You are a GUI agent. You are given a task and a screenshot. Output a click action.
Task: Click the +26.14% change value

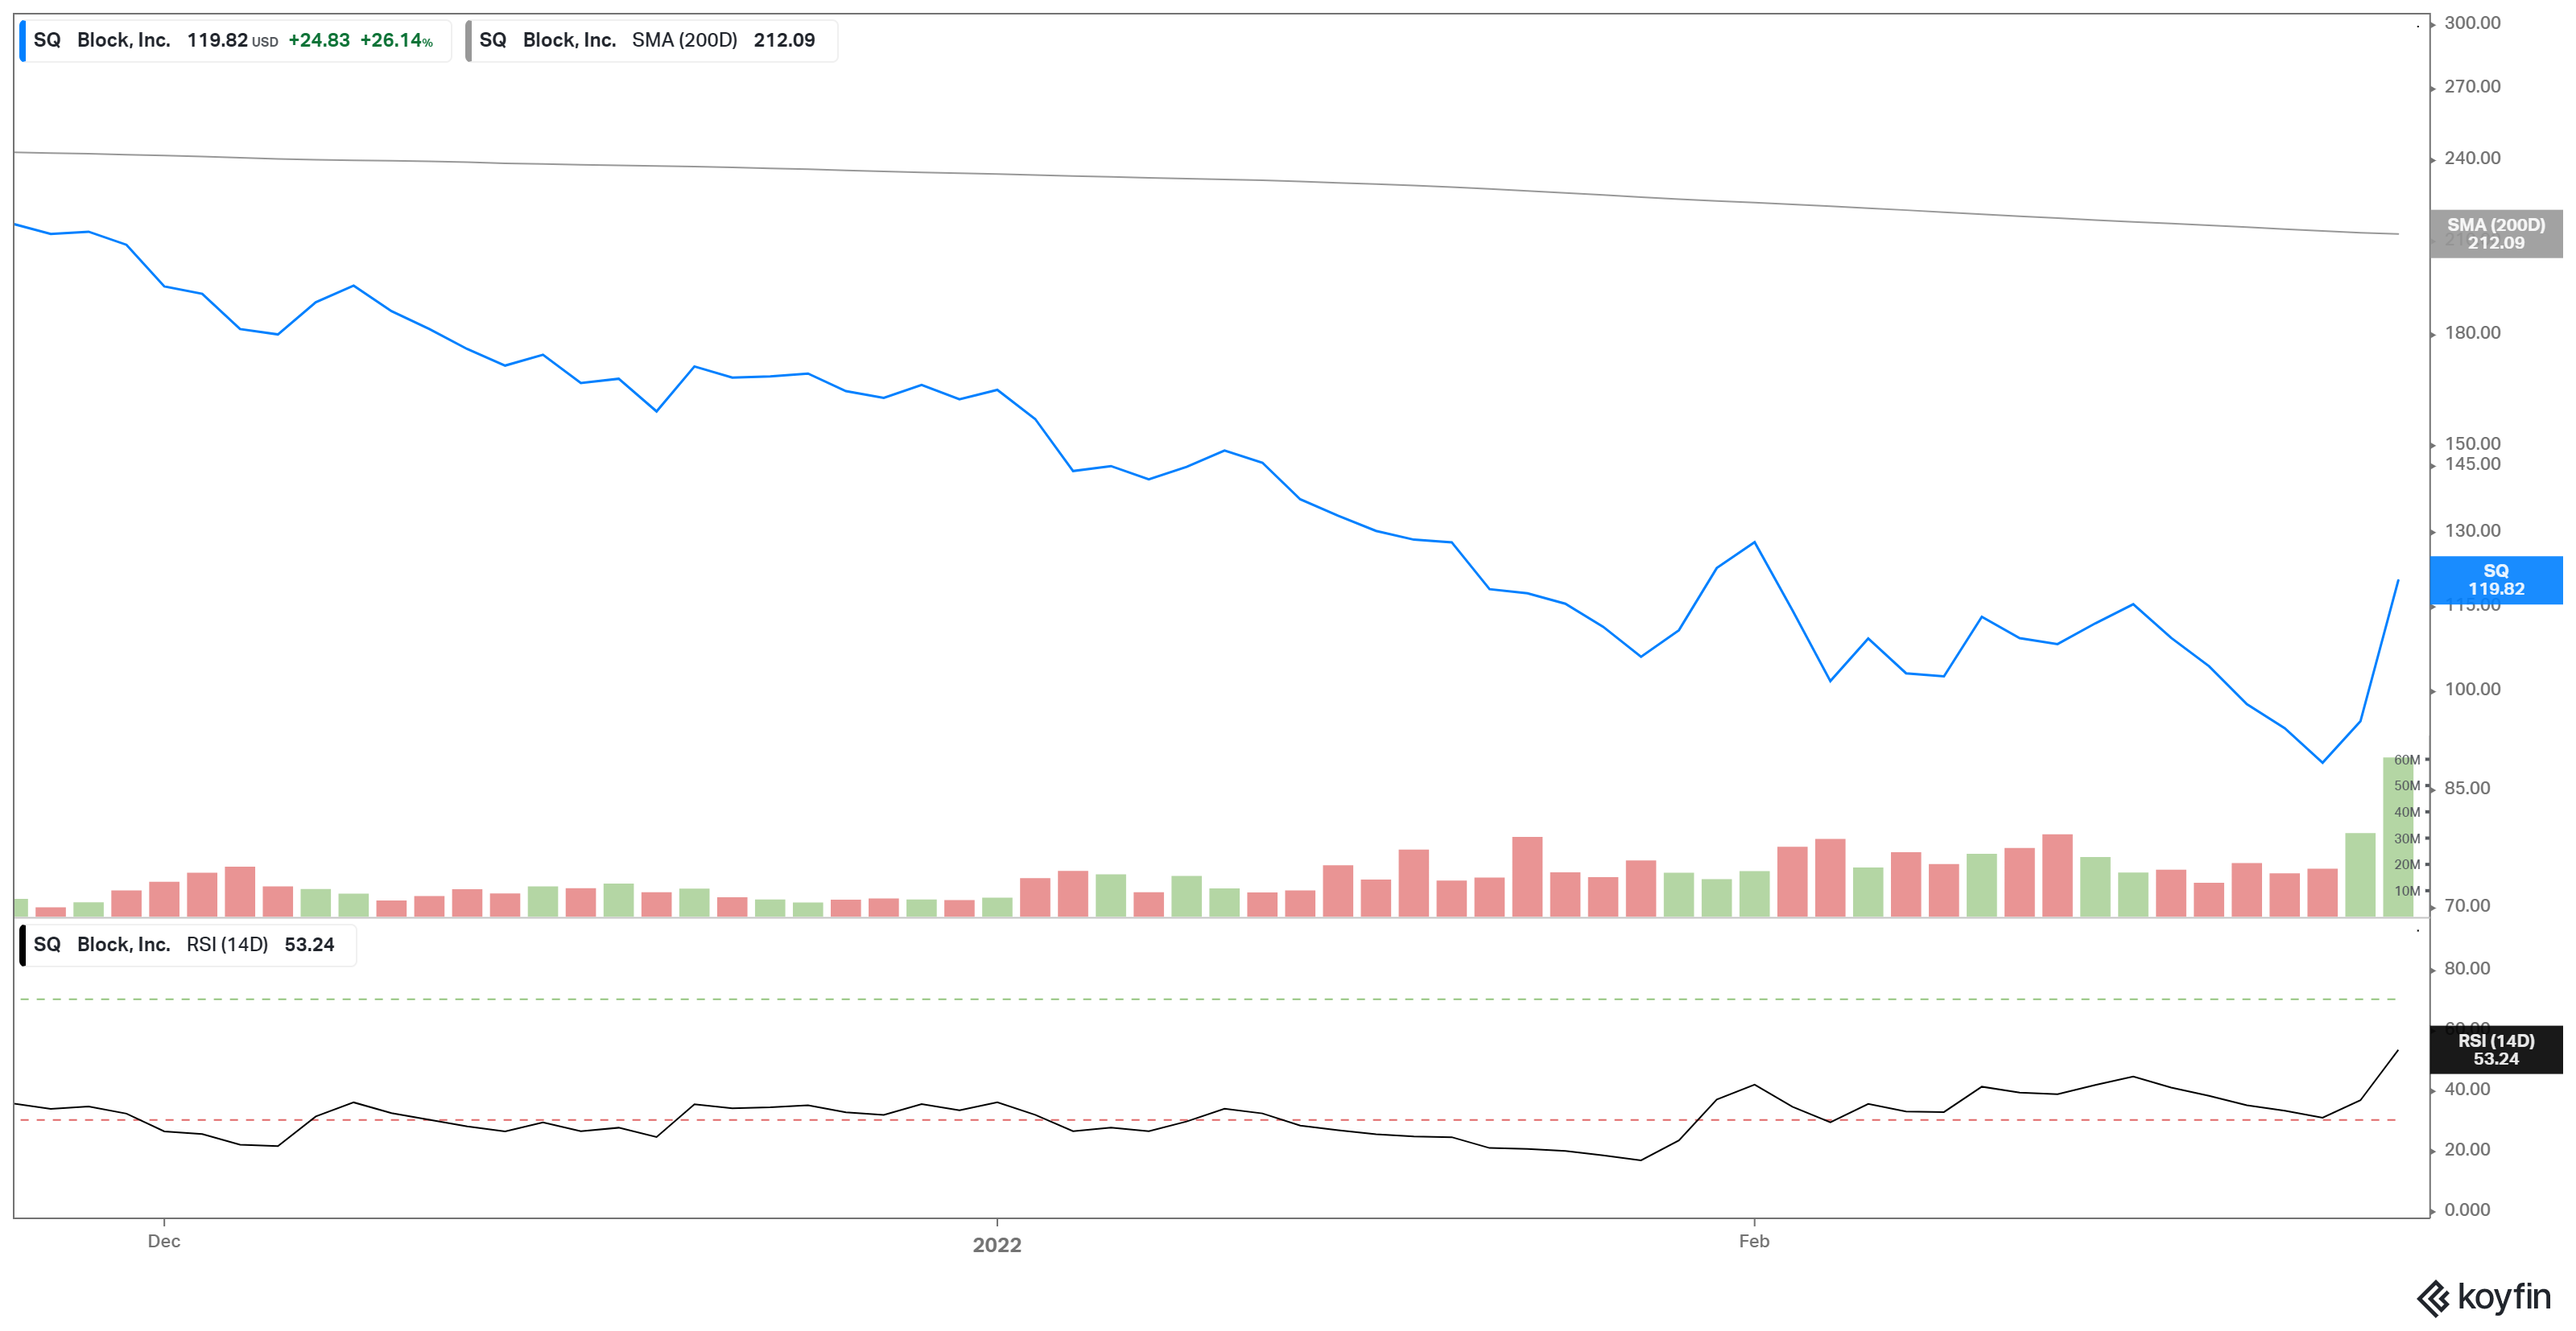[x=396, y=41]
